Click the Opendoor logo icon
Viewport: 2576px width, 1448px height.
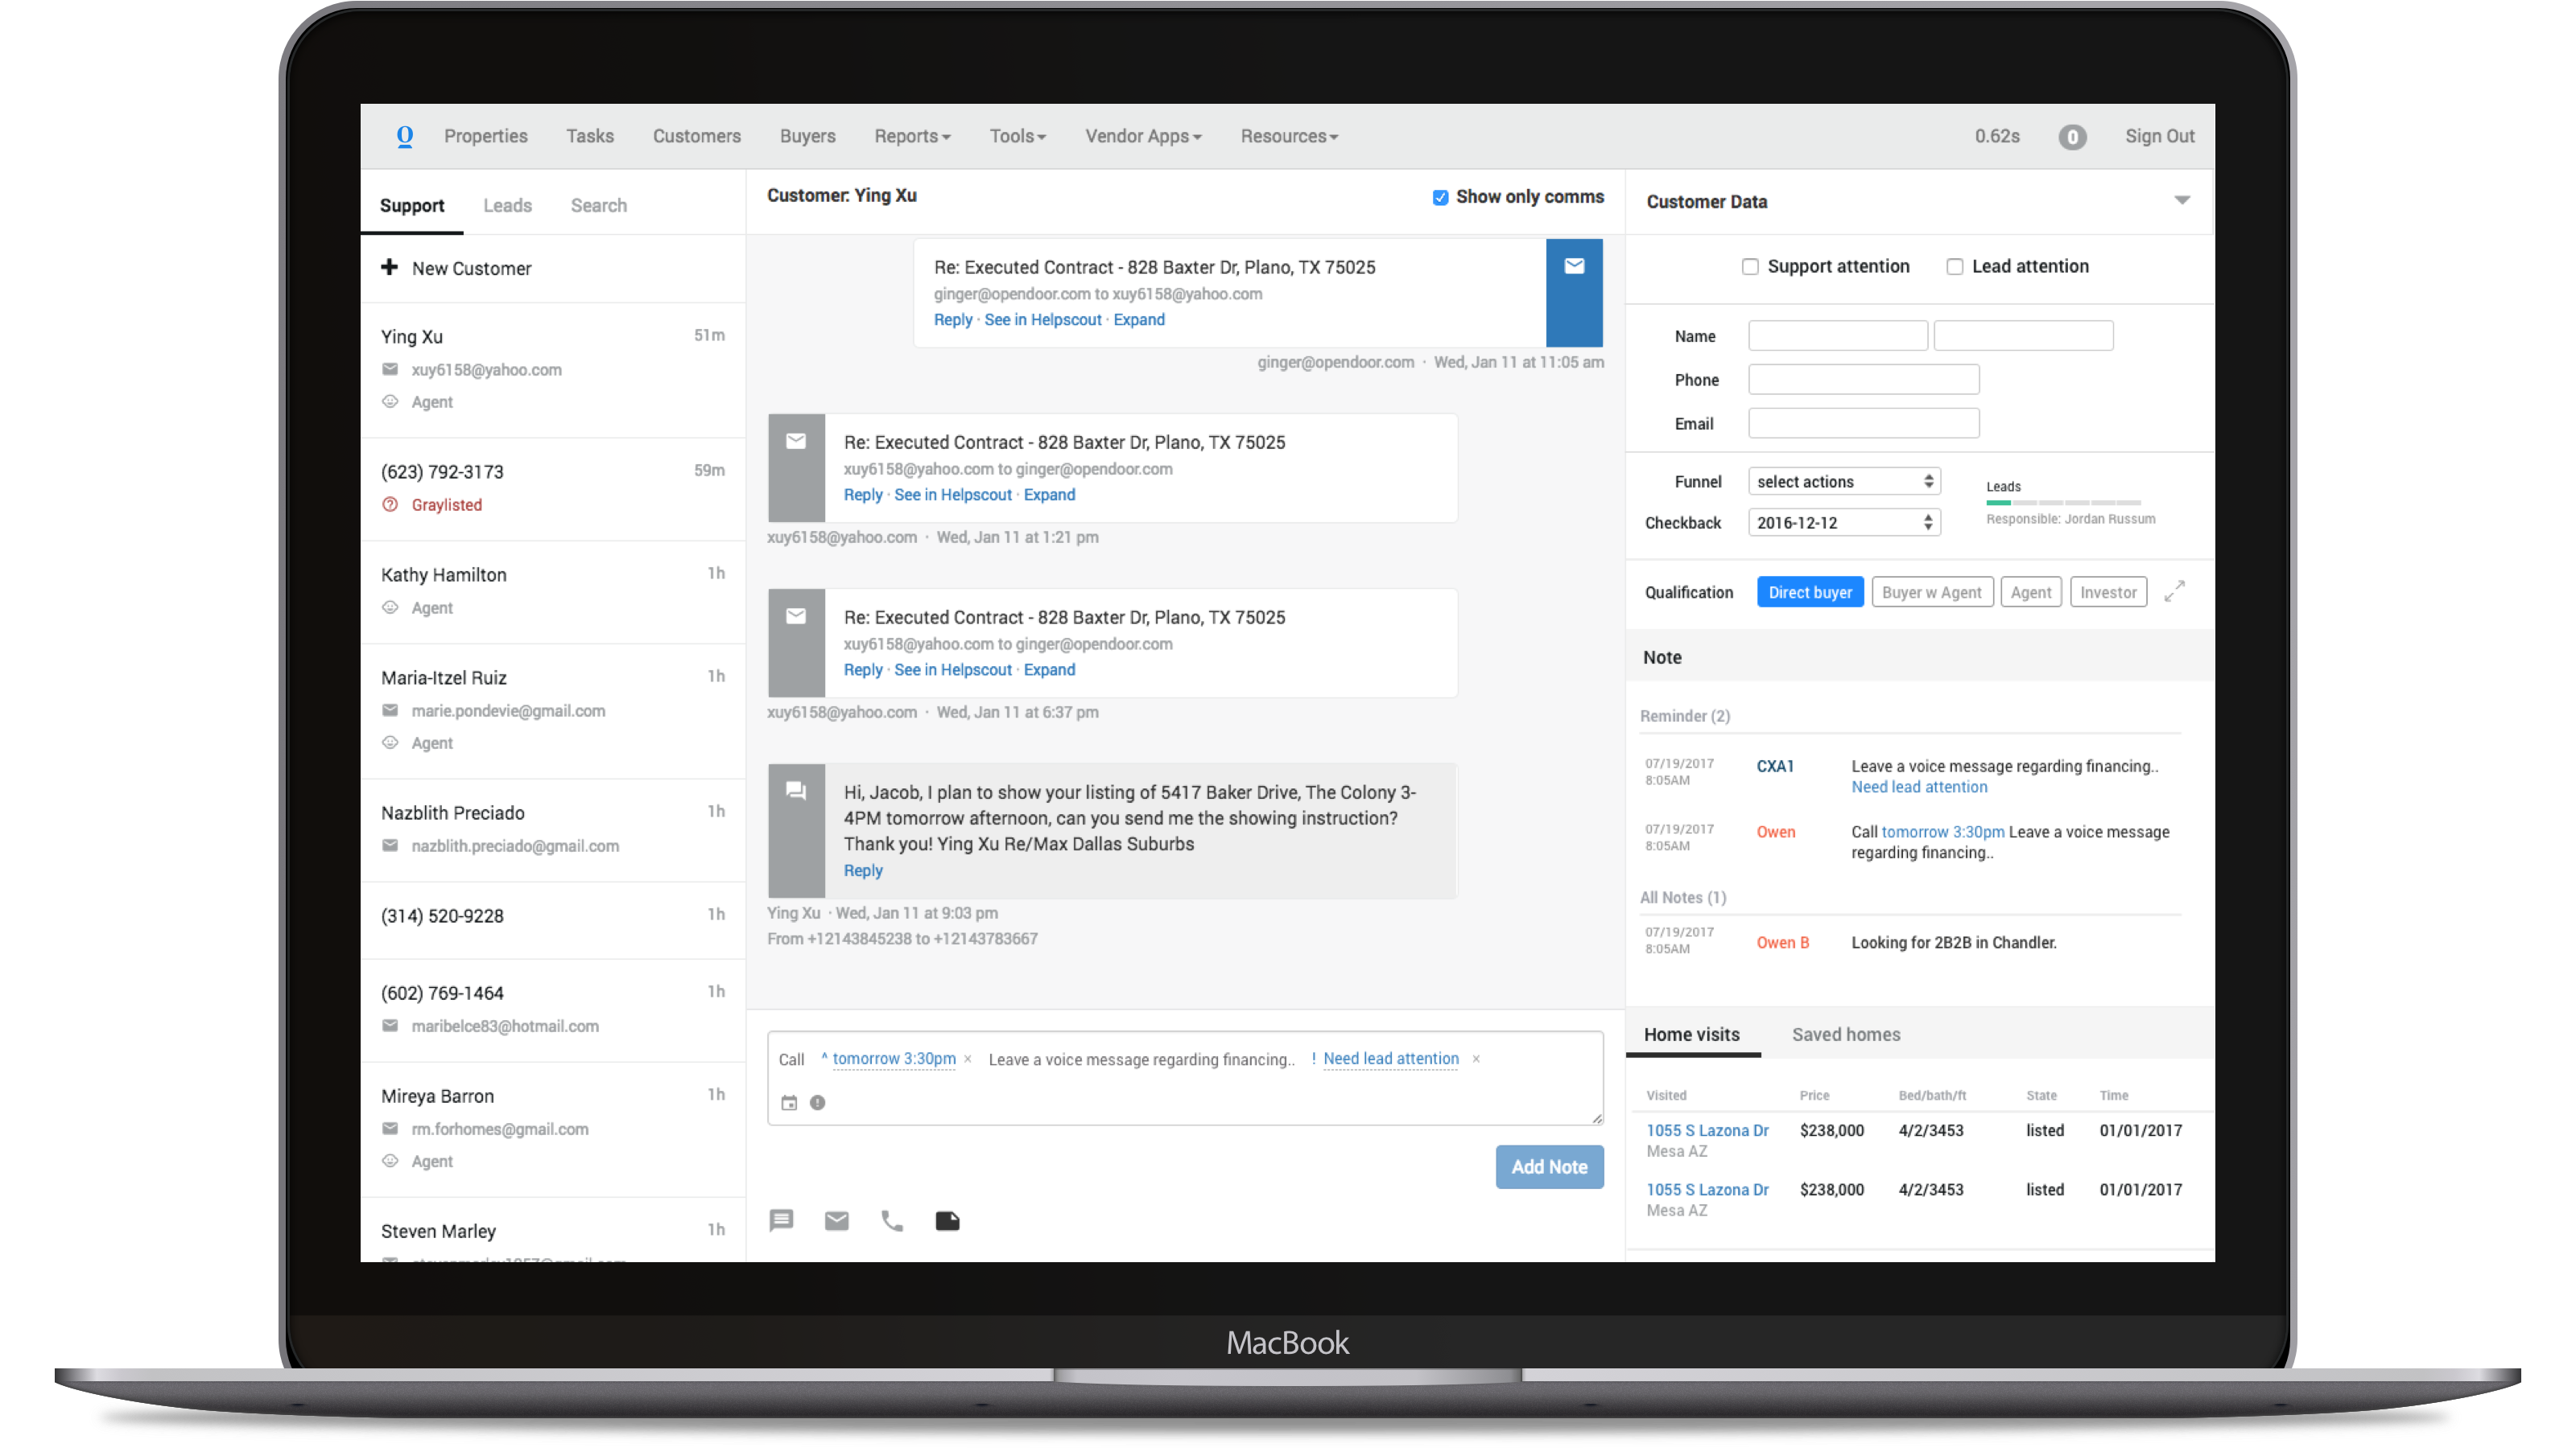click(404, 136)
